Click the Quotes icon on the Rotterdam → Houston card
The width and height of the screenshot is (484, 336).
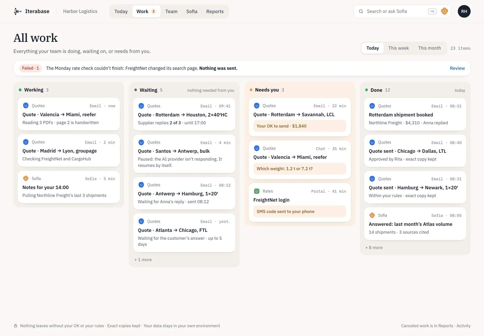click(x=141, y=106)
